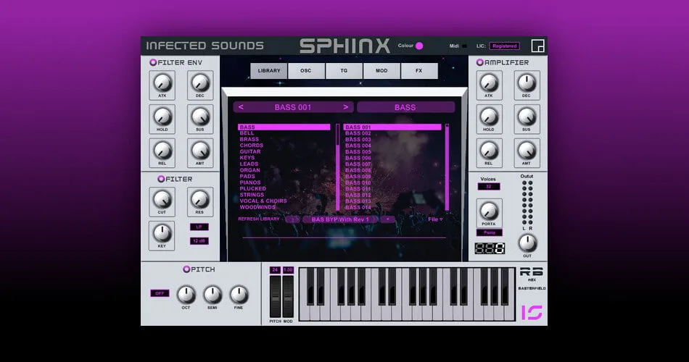This screenshot has width=689, height=362.
Task: Click the Pitch SEMI knob
Action: pos(213,295)
